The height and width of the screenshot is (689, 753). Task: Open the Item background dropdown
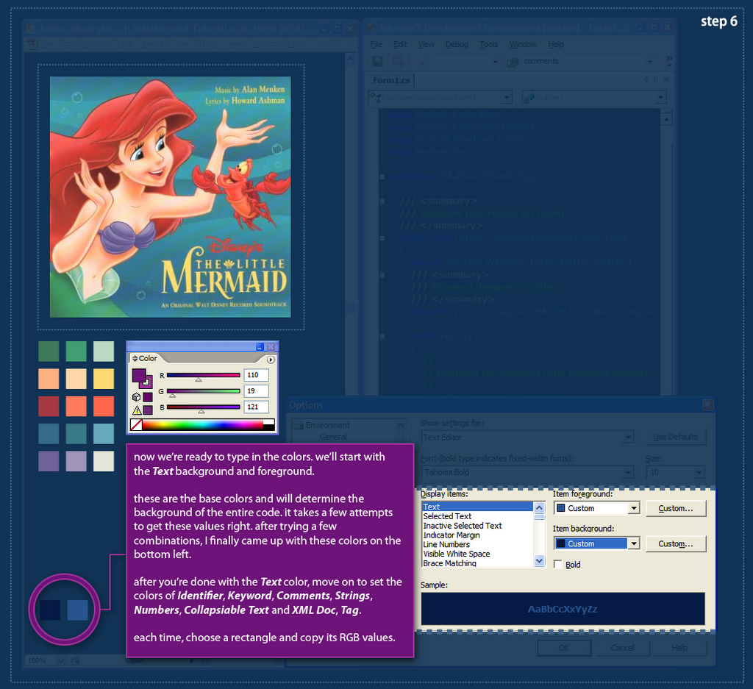coord(635,543)
